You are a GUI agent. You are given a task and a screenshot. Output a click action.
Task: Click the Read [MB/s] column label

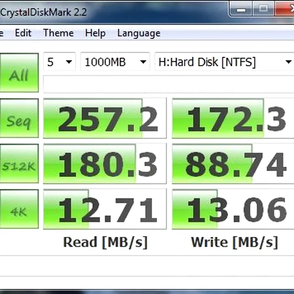tap(105, 242)
